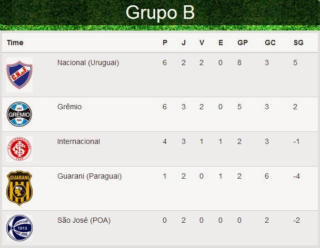Open the Nacional (Uruguai) team link
This screenshot has width=320, height=248.
click(88, 63)
